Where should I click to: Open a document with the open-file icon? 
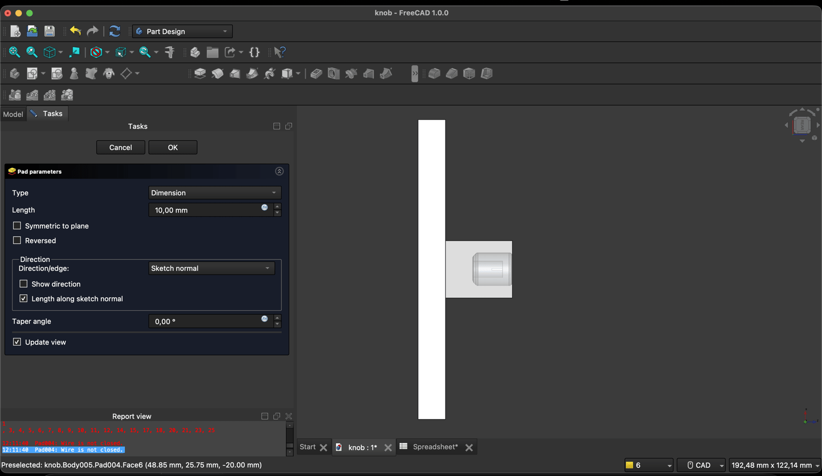32,31
